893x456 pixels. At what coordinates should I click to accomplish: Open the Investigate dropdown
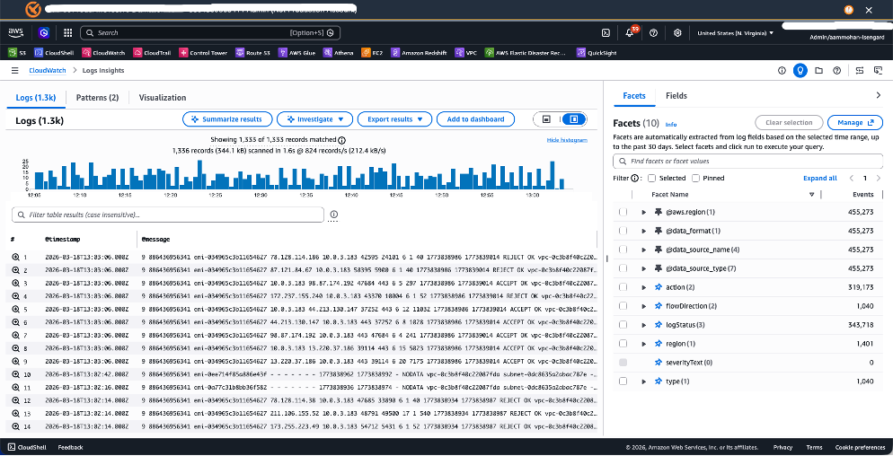click(314, 119)
